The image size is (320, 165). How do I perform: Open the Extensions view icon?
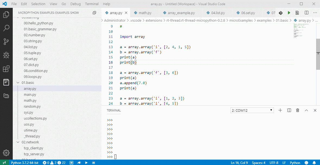[6, 69]
